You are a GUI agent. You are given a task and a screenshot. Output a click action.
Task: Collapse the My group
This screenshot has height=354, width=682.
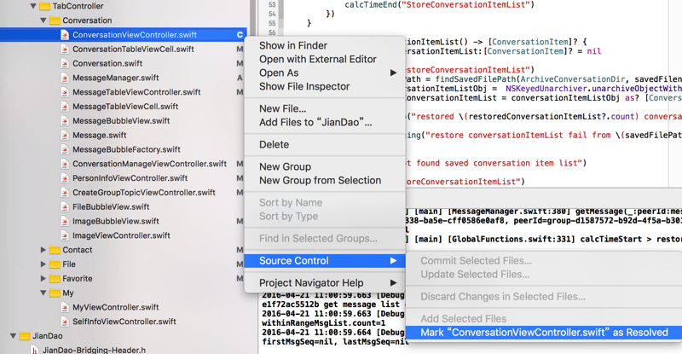(43, 293)
